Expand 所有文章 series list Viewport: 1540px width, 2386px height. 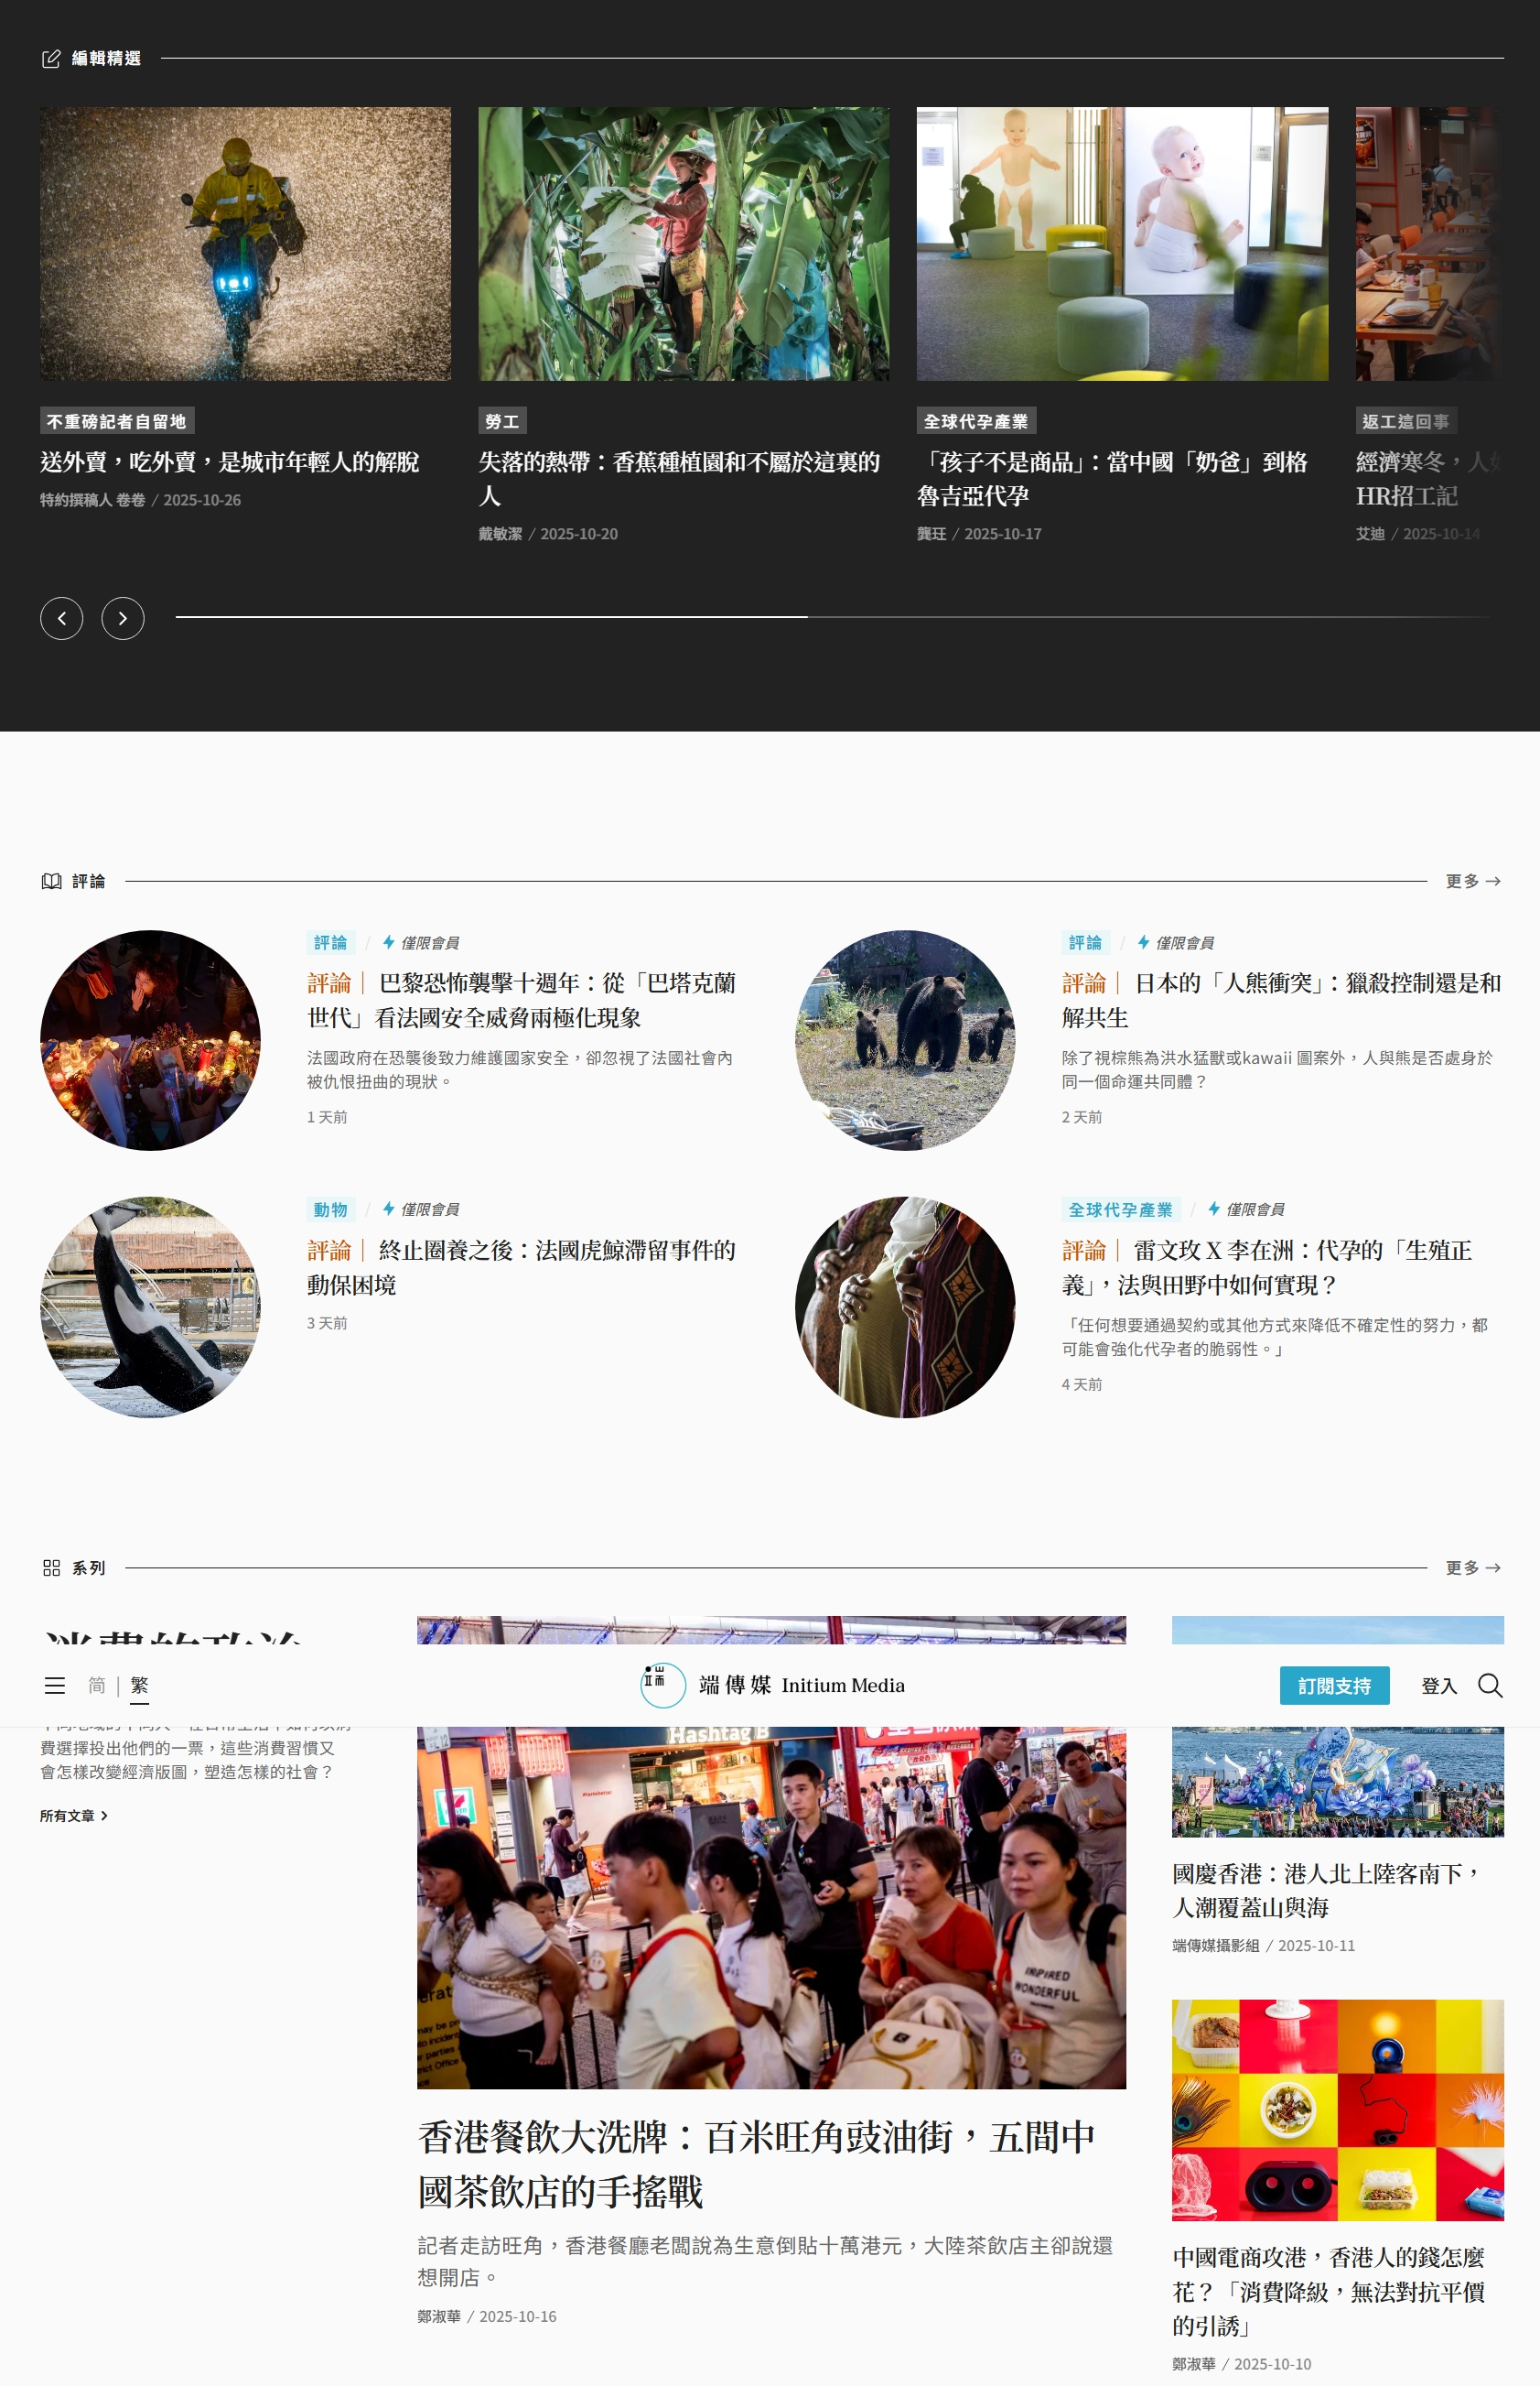point(74,1816)
